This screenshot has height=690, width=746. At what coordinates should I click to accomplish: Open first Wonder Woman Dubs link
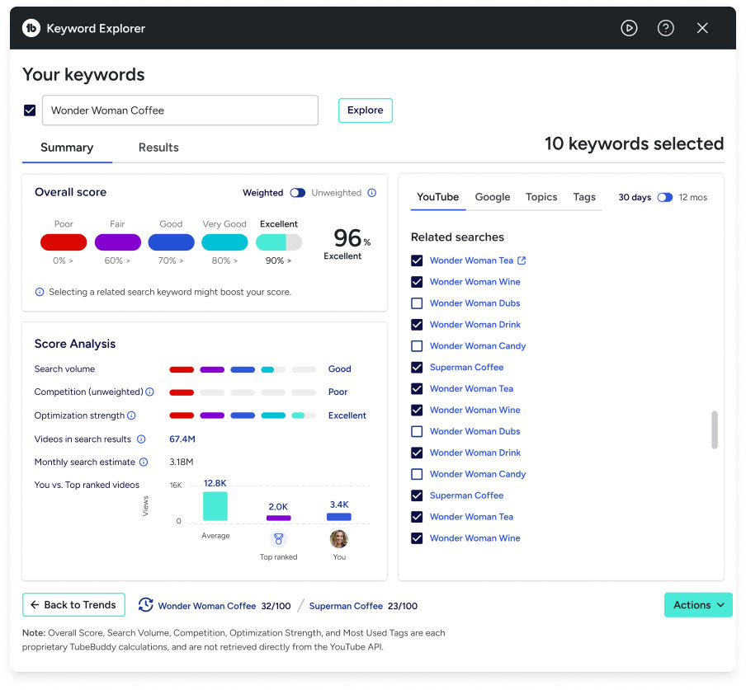(475, 303)
